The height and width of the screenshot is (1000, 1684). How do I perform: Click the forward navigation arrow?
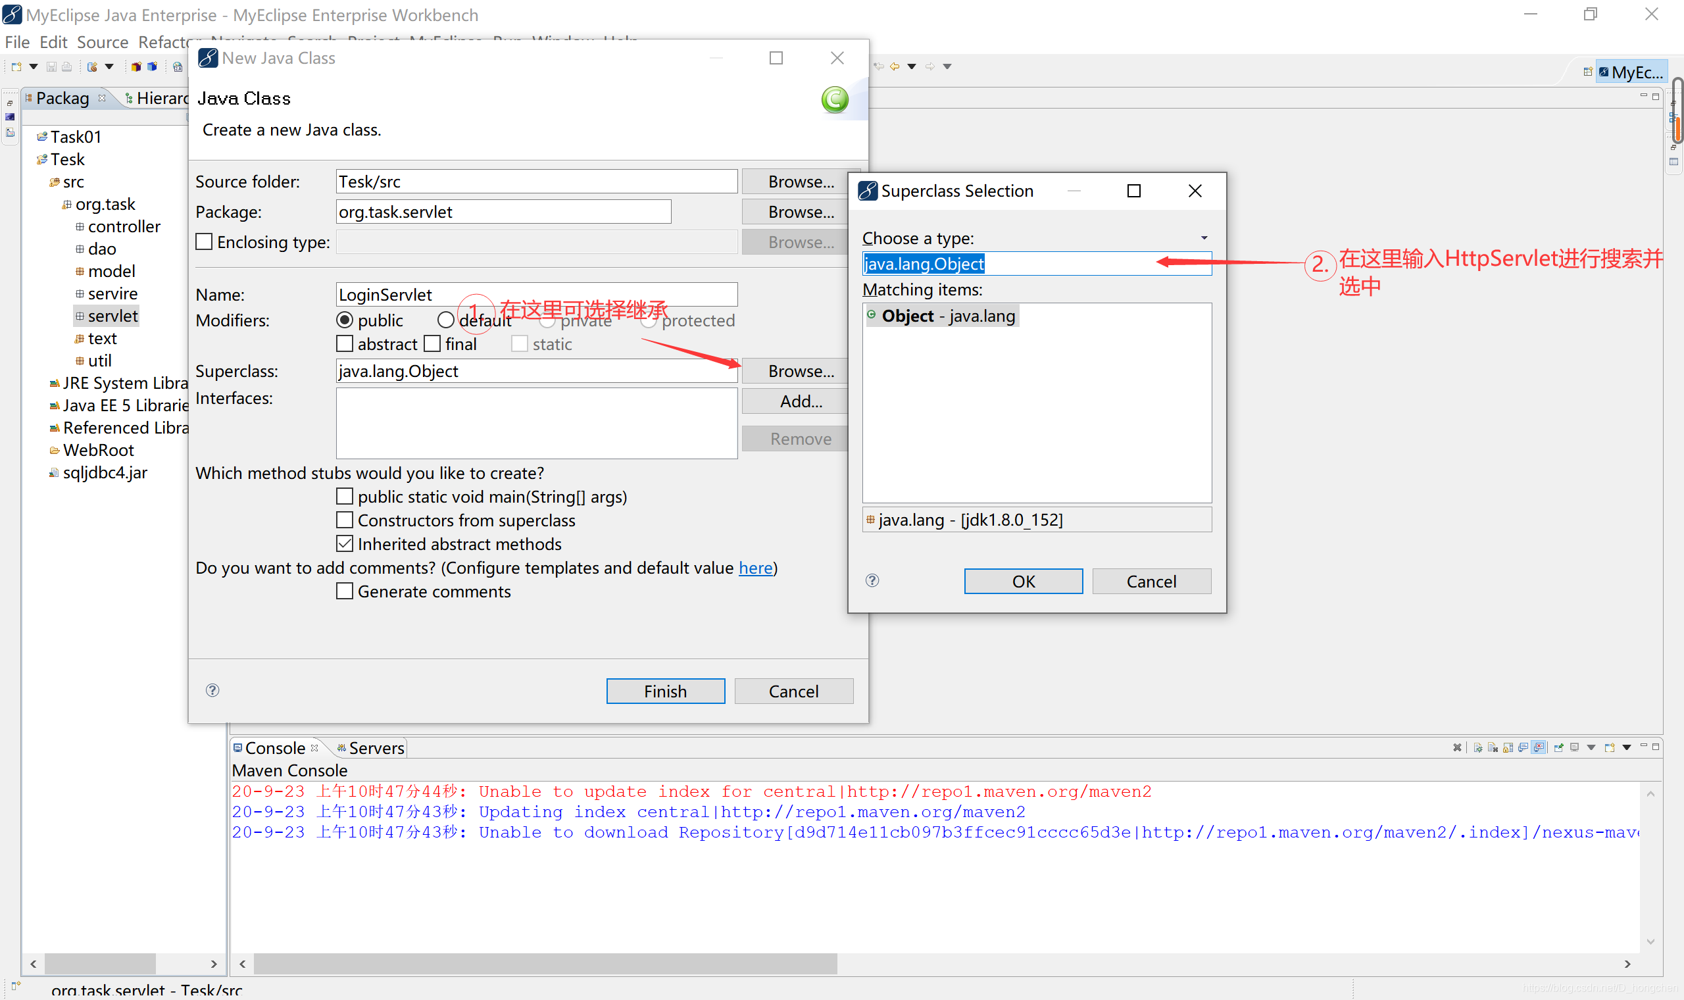pos(929,66)
